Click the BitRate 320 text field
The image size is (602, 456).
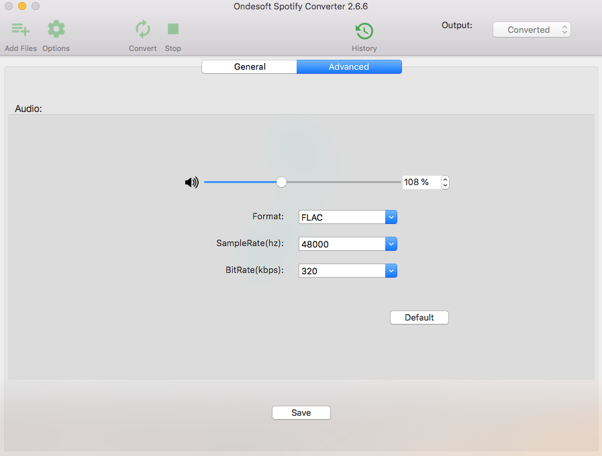[x=342, y=271]
